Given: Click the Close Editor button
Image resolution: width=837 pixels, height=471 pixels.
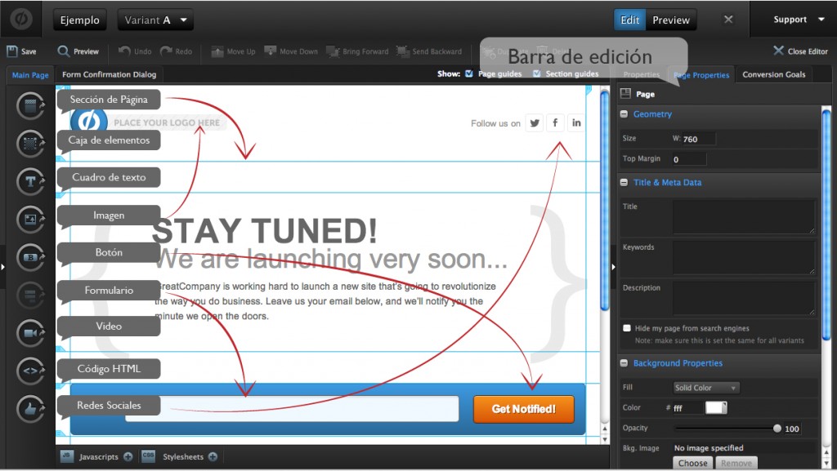Looking at the screenshot, I should [x=800, y=51].
